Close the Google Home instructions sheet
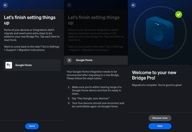 pyautogui.click(x=69, y=60)
